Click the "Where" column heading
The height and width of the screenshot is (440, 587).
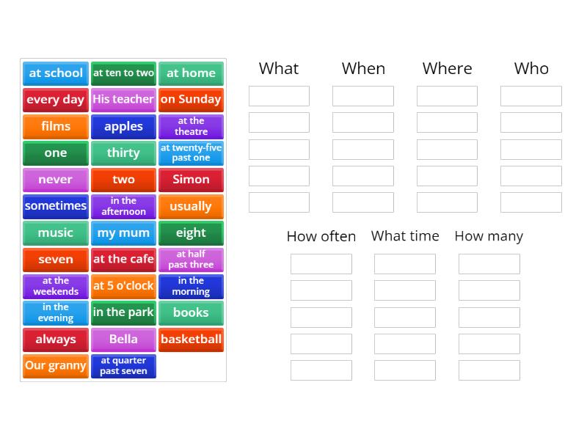click(447, 68)
